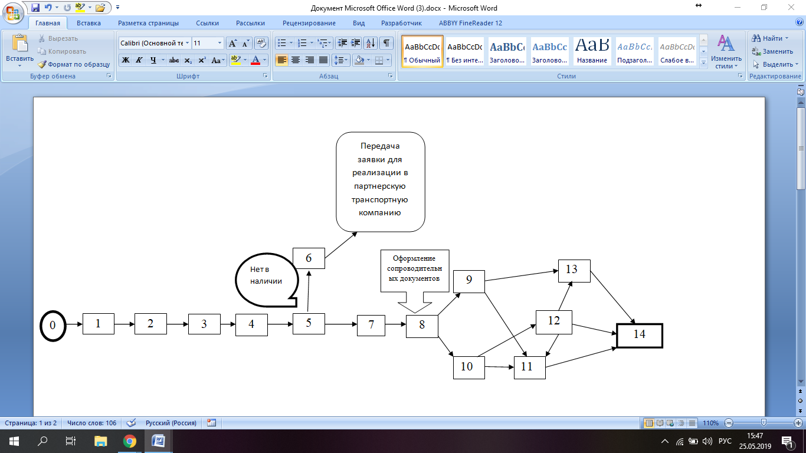Image resolution: width=806 pixels, height=453 pixels.
Task: Click the Superscript x² icon
Action: tap(202, 60)
